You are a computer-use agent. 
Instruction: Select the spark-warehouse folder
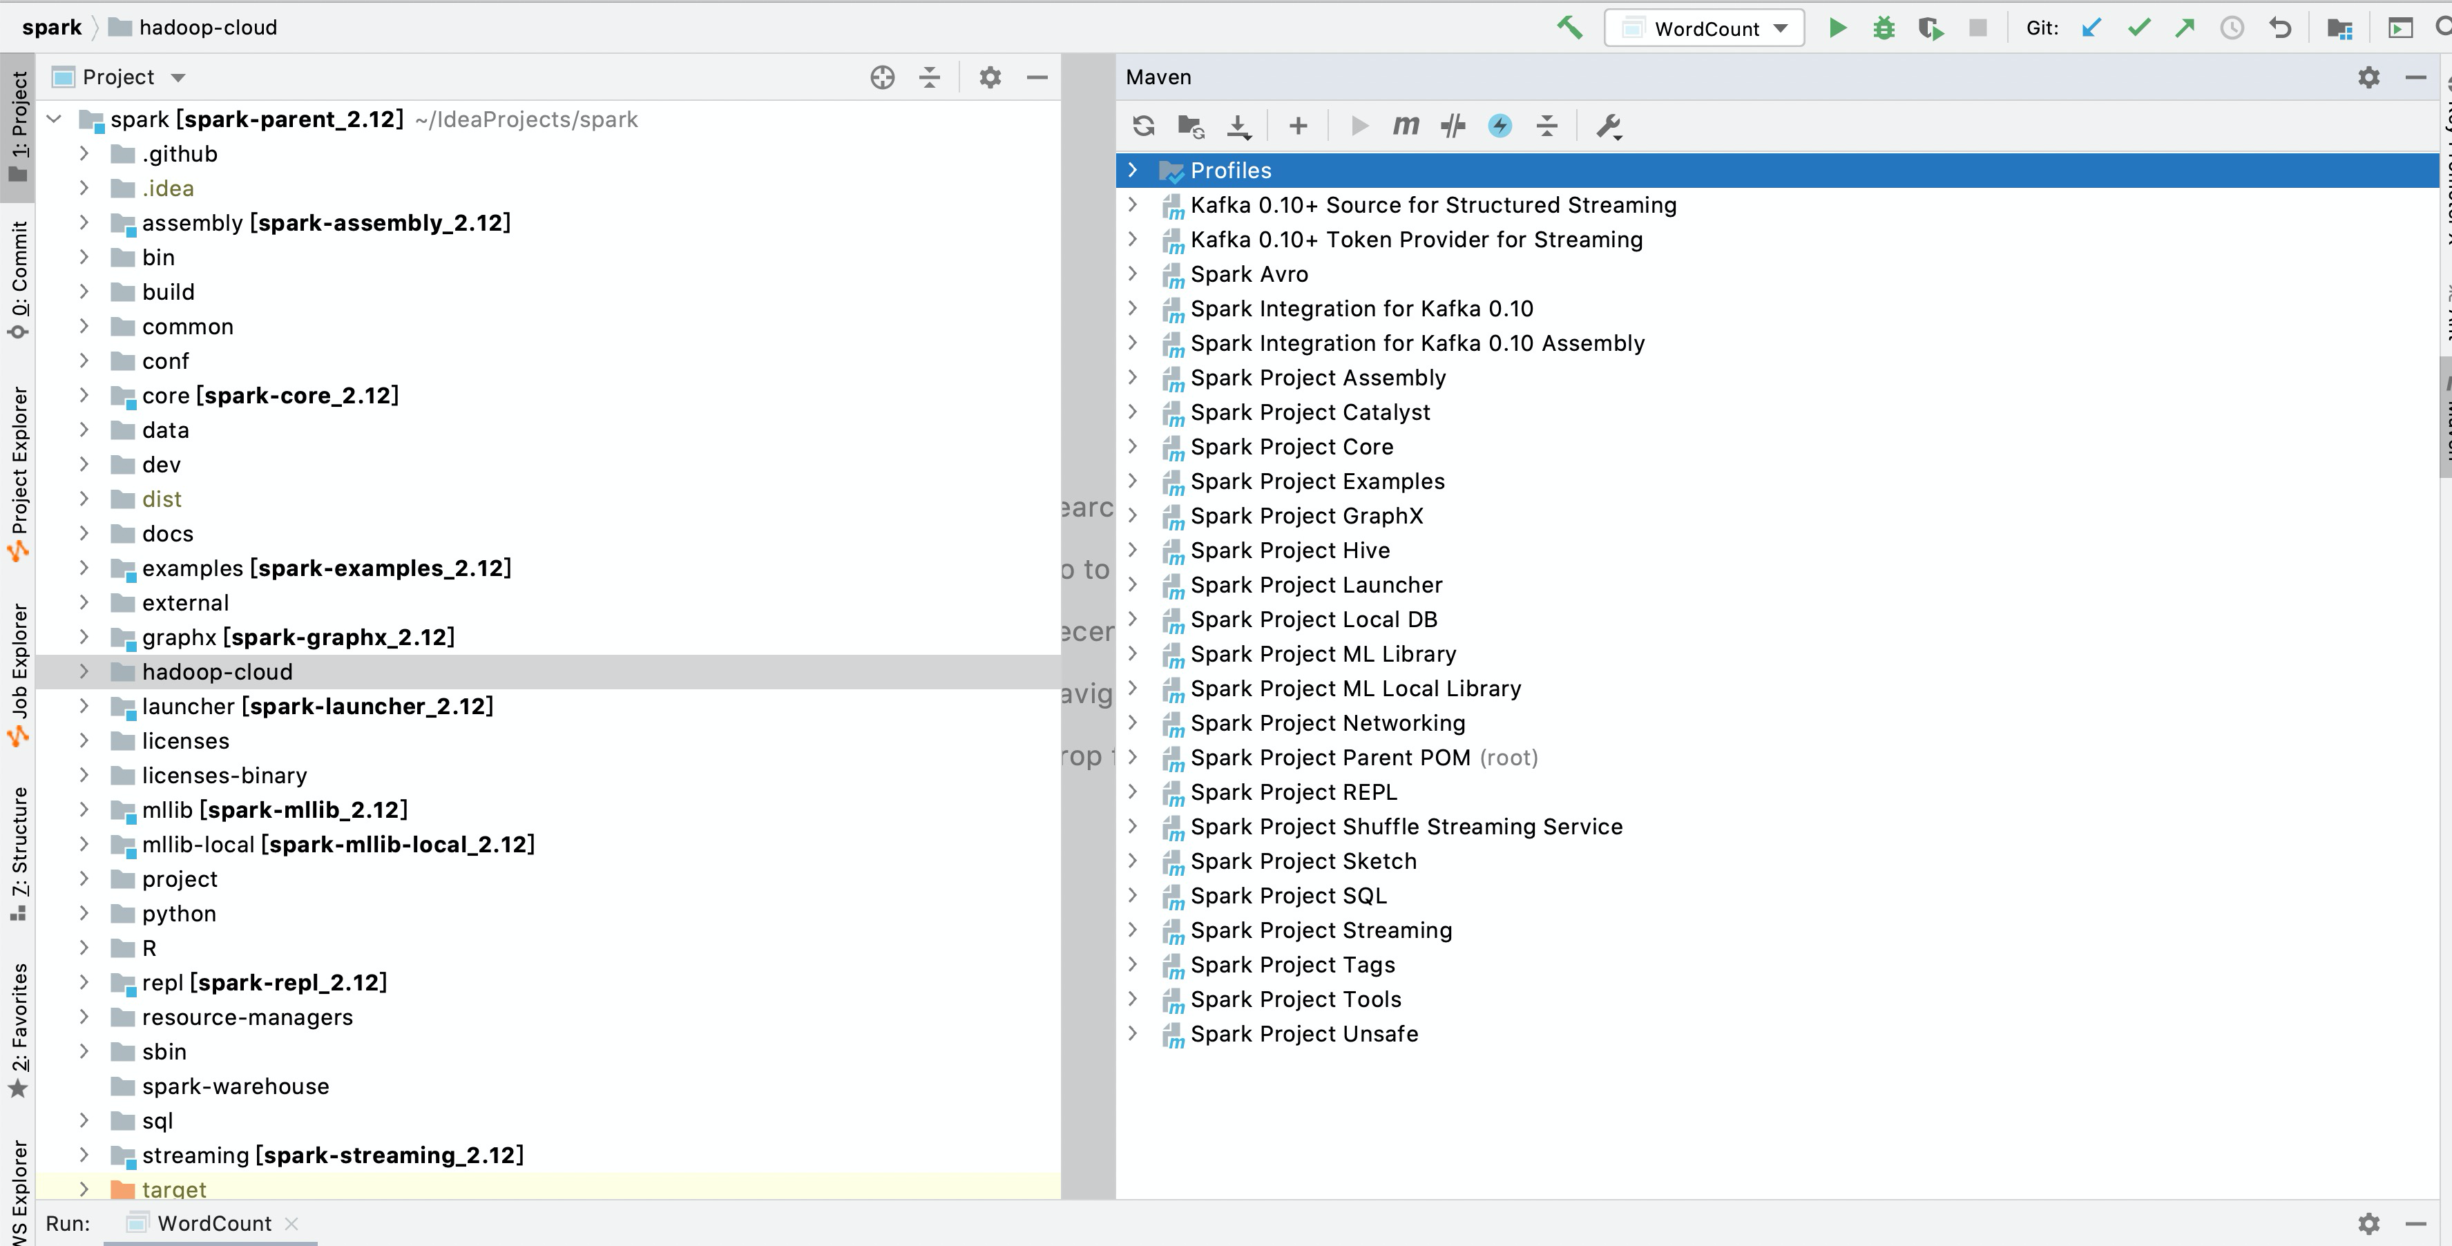pos(235,1086)
